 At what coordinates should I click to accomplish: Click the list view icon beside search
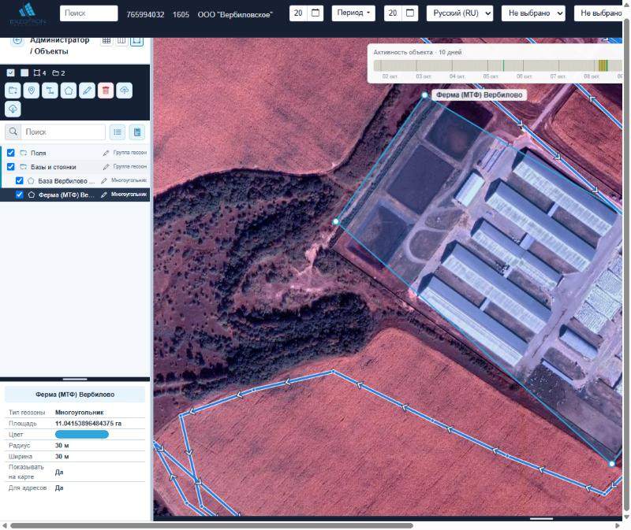tap(118, 132)
